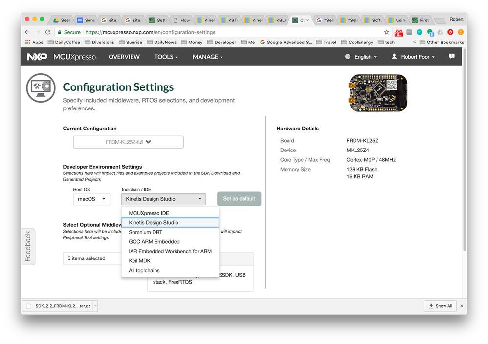Expand the English language dropdown

[362, 57]
